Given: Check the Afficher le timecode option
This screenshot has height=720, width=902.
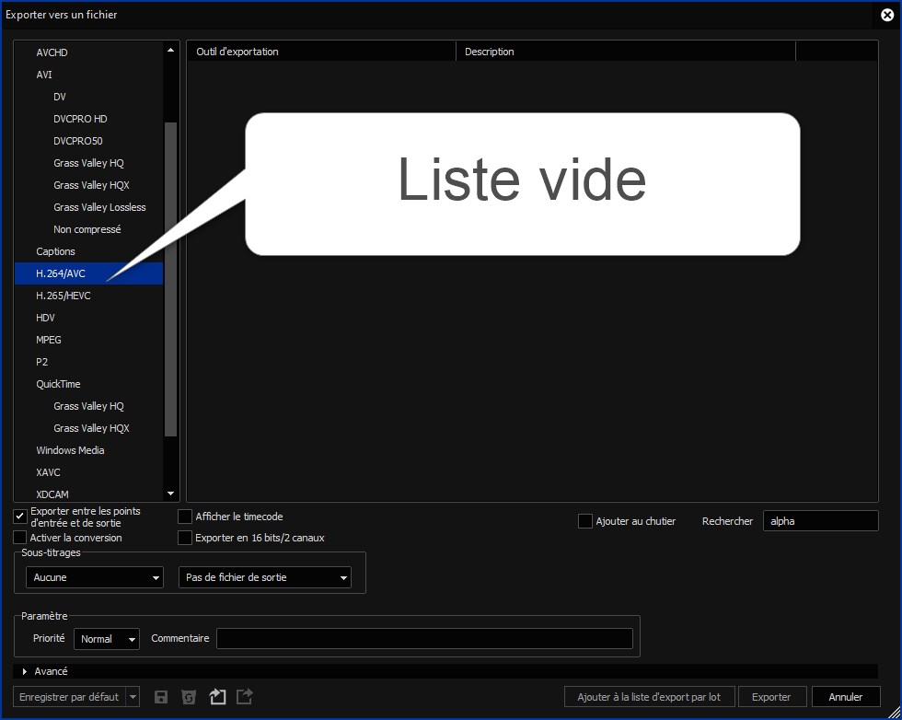Looking at the screenshot, I should point(185,517).
